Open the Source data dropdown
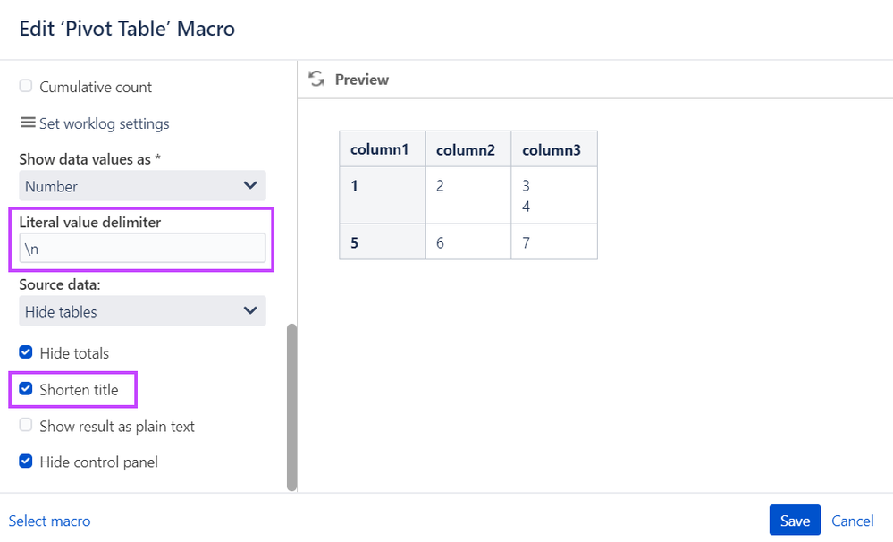The width and height of the screenshot is (893, 542). tap(142, 311)
